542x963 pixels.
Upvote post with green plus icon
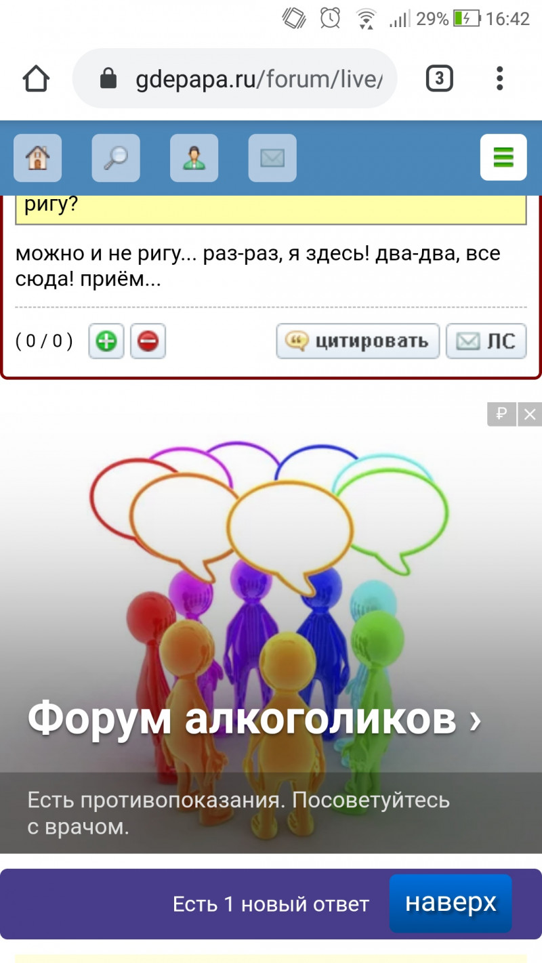pyautogui.click(x=106, y=341)
